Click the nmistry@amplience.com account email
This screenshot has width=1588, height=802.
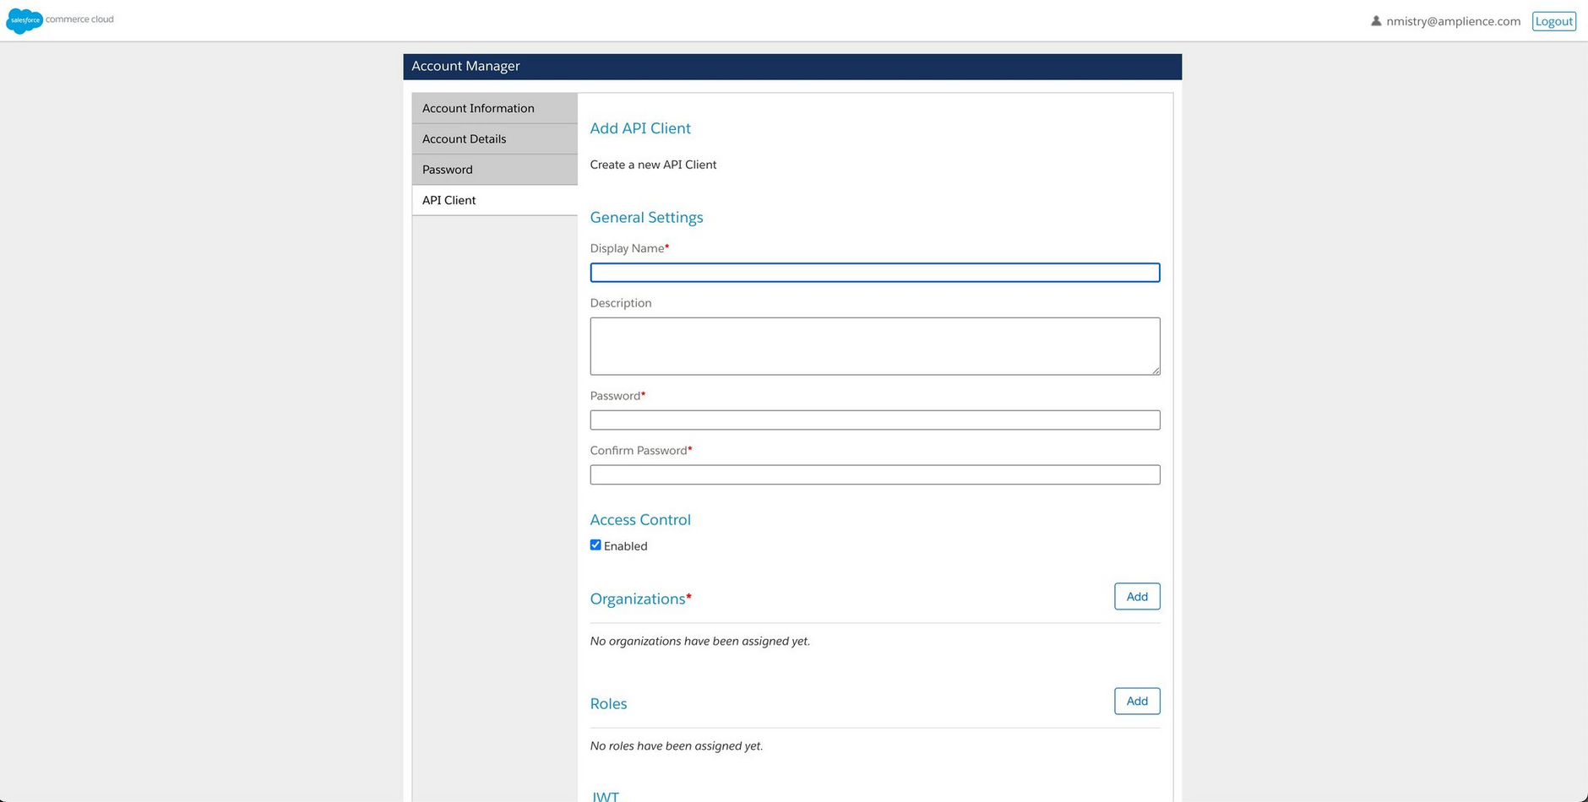point(1453,21)
